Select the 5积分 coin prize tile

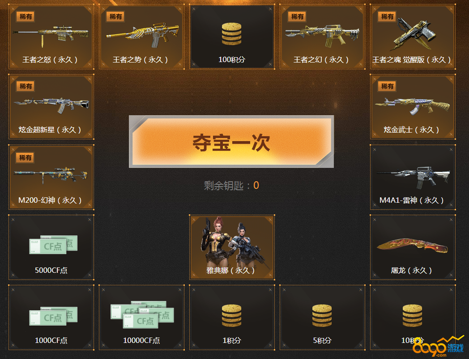coord(322,317)
